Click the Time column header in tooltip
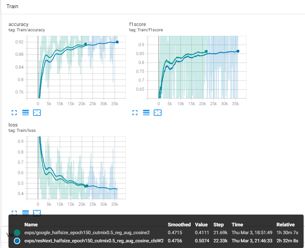This screenshot has width=305, height=248. (x=237, y=225)
